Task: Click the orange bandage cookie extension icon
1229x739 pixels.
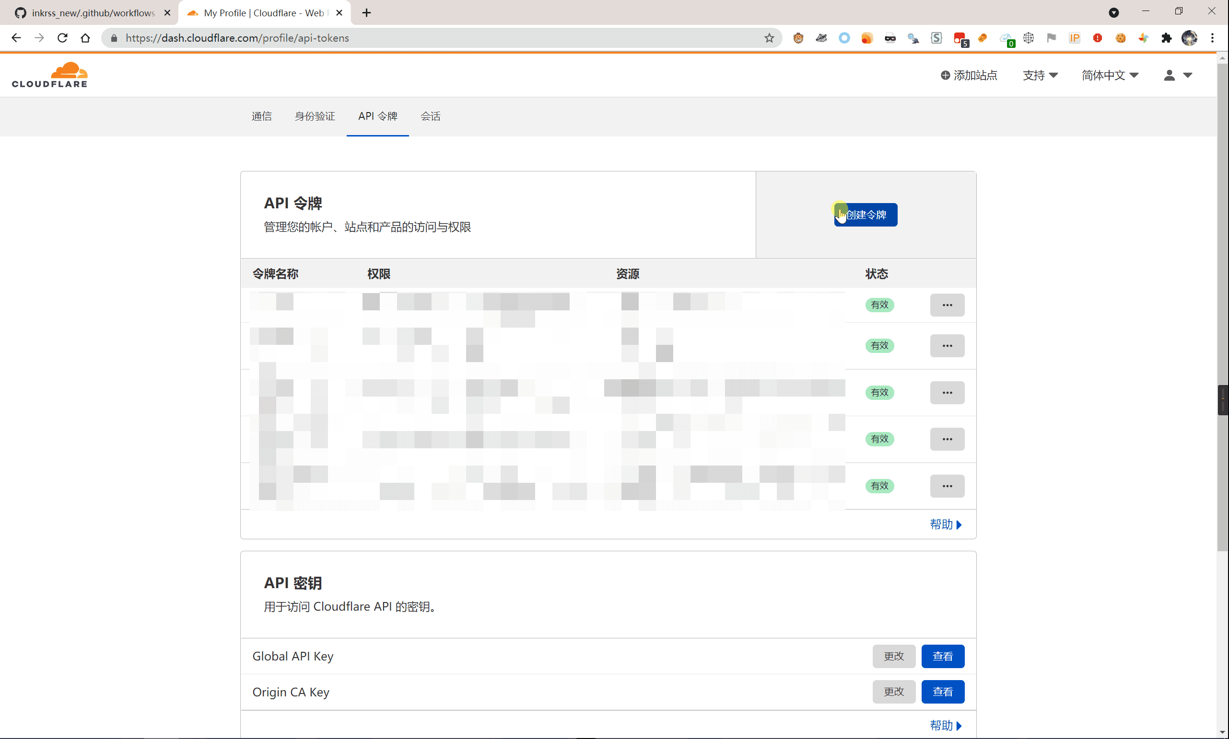Action: click(x=982, y=38)
